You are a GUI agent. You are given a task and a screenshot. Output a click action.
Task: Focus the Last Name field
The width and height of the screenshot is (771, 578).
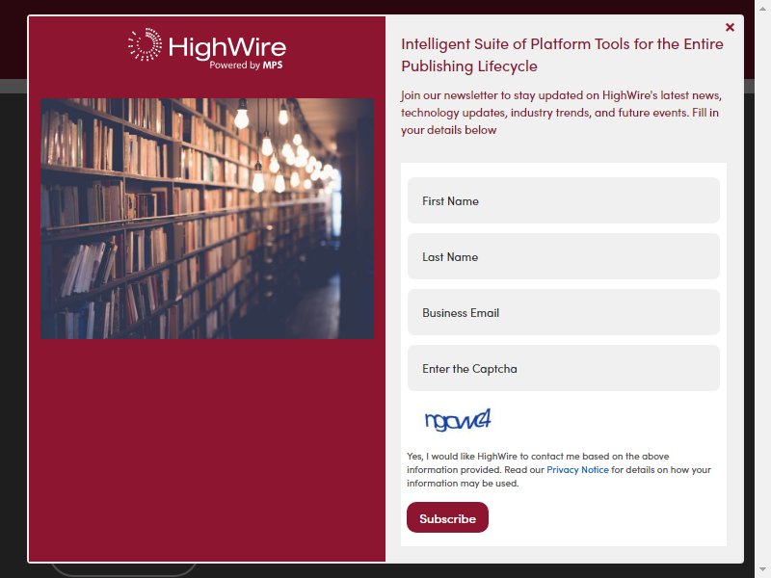(564, 256)
